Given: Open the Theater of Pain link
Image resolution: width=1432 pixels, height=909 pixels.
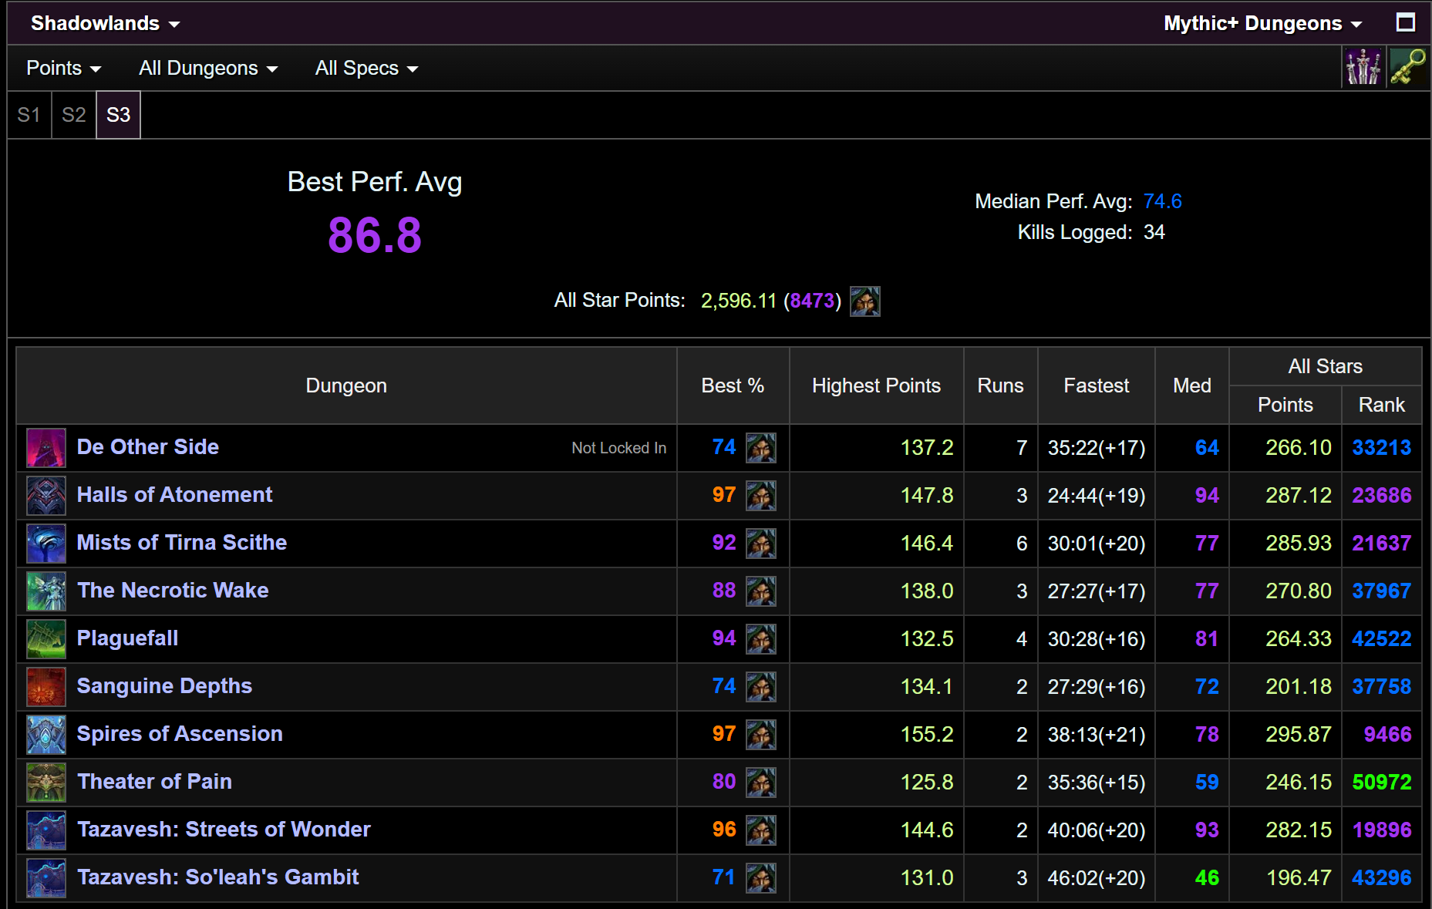Looking at the screenshot, I should click(x=154, y=781).
